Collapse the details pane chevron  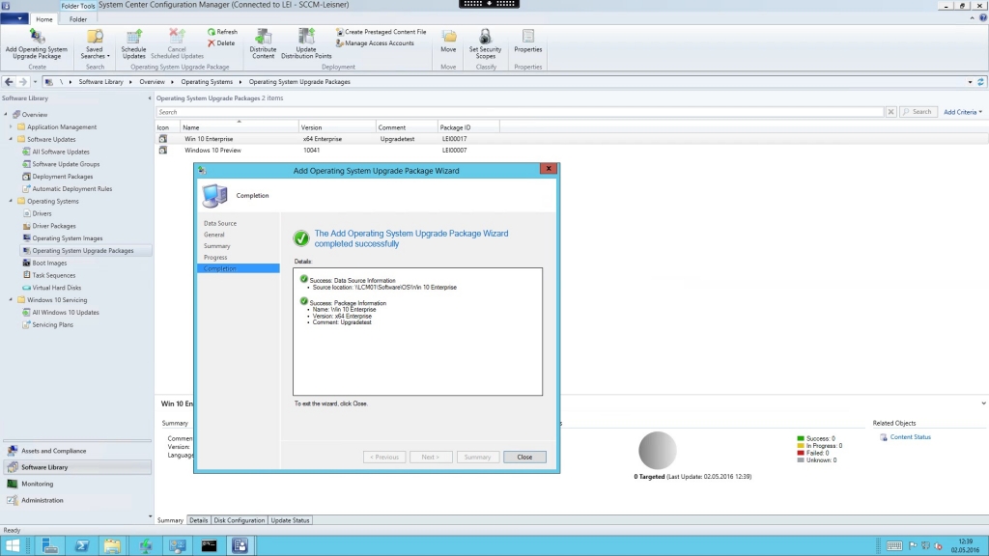point(983,403)
